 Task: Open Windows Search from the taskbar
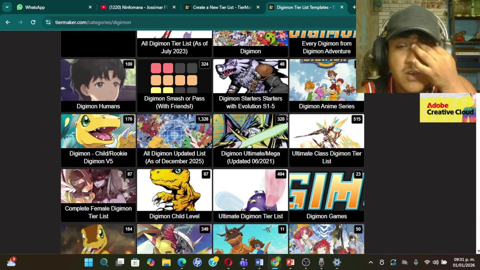pos(104,262)
